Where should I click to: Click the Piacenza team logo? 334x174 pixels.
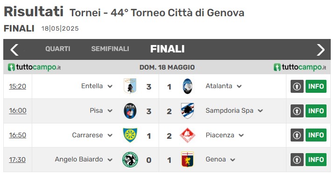(x=188, y=135)
